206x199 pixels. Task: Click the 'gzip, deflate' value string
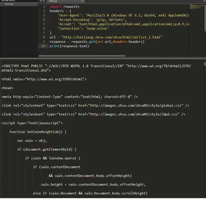pyautogui.click(x=110, y=20)
